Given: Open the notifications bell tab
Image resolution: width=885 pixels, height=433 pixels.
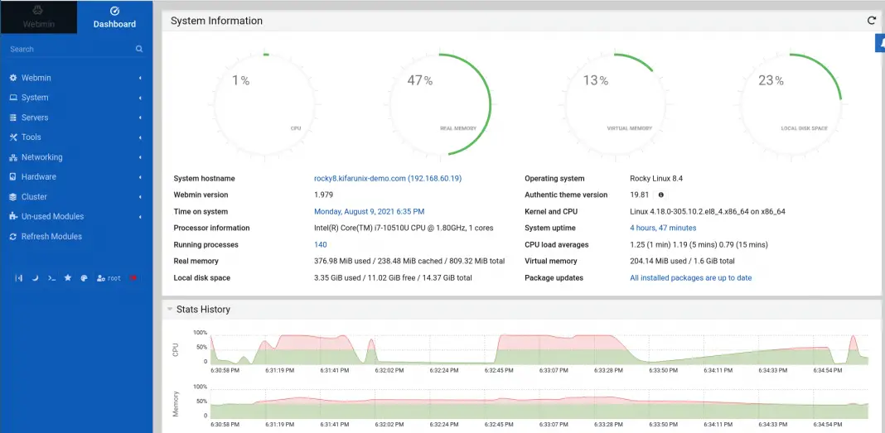Looking at the screenshot, I should click(x=881, y=43).
